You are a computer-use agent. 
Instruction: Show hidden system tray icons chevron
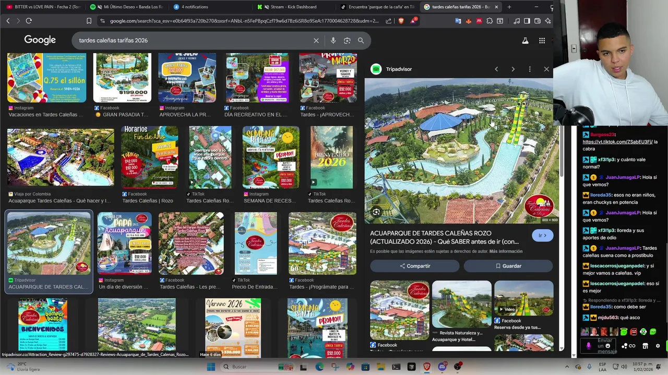tap(567, 367)
